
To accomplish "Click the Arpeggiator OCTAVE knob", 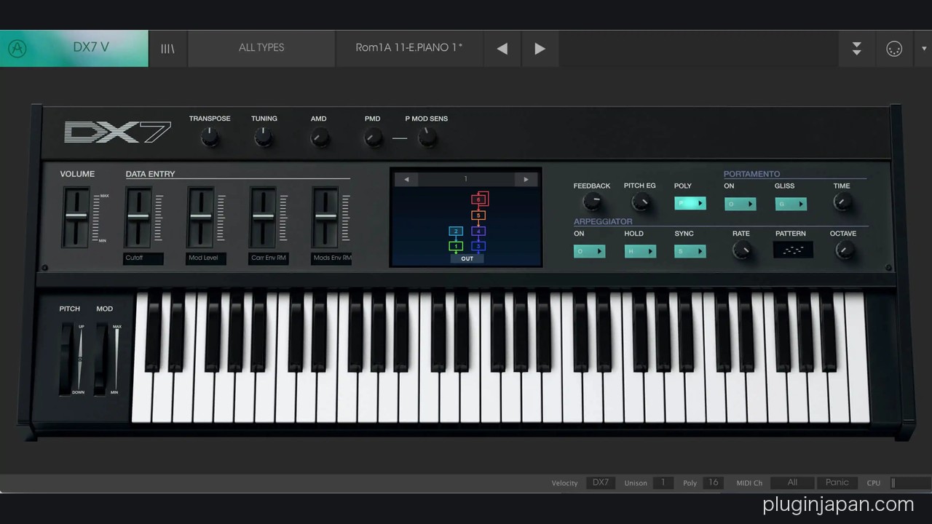I will 843,251.
